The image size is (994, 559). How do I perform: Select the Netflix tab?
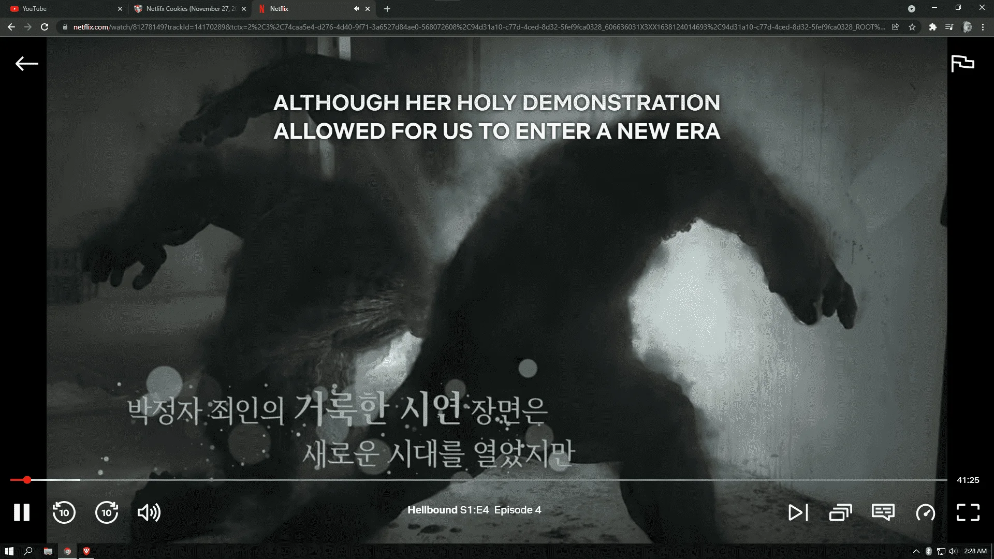(x=313, y=9)
